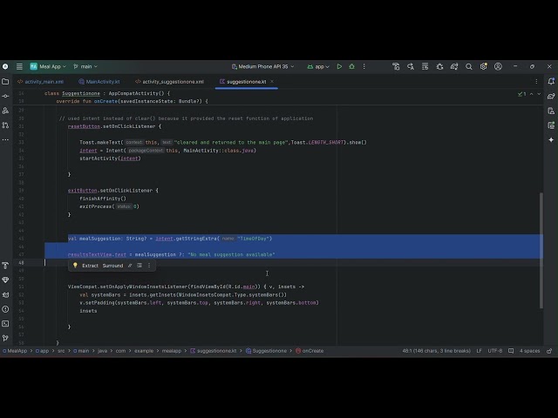Open the main branch dropdown
Screen dimensions: 558x418
click(x=85, y=66)
